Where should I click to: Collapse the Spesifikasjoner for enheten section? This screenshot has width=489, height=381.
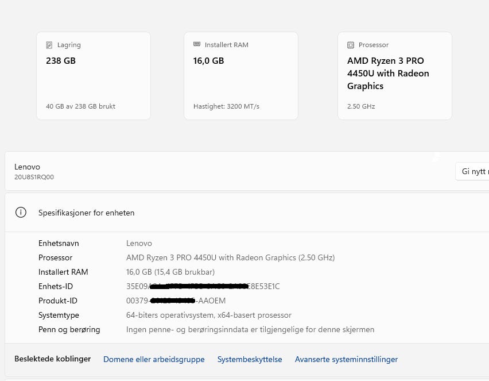click(x=247, y=213)
